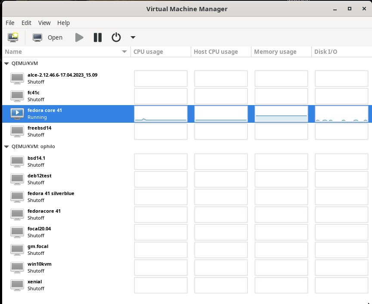This screenshot has height=304, width=372.
Task: Select the fedora 41 silverblue name text
Action: coord(51,193)
